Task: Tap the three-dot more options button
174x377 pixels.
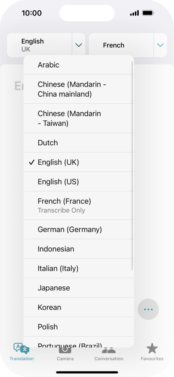Action: pos(148,309)
